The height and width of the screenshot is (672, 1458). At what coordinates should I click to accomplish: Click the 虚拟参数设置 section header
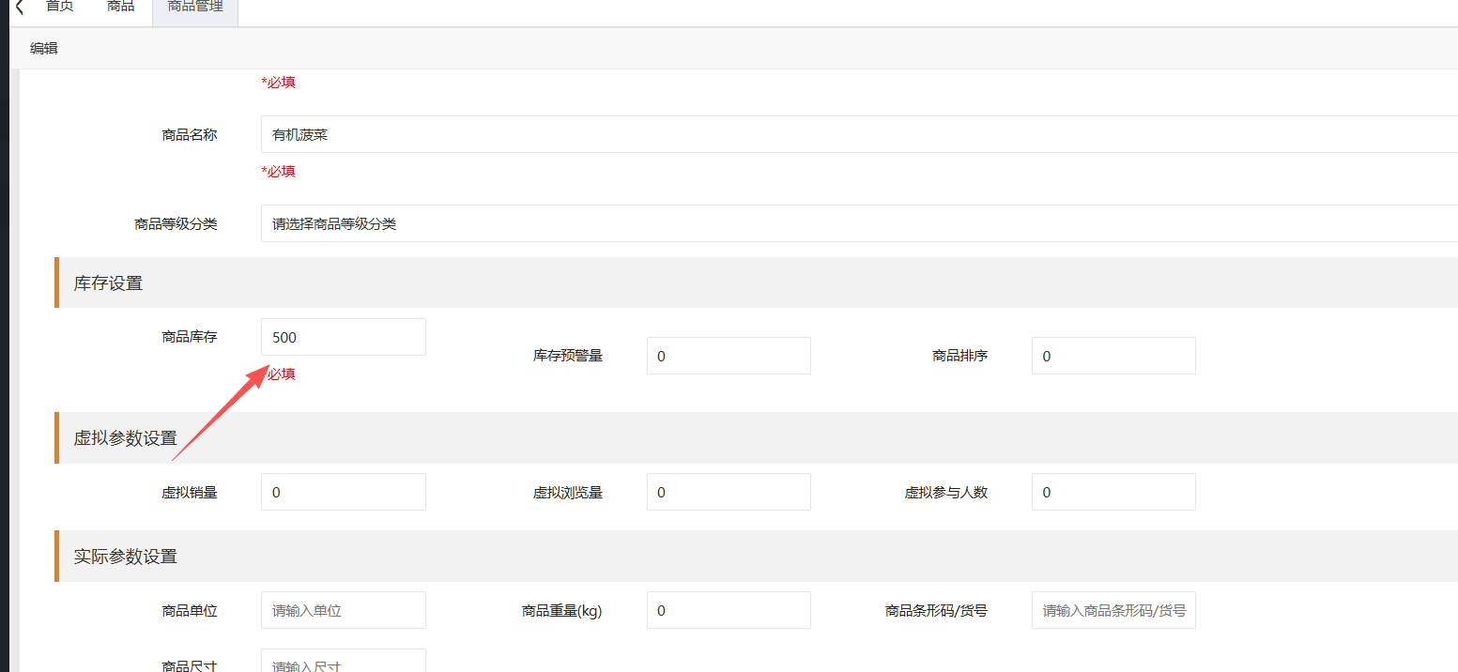[126, 438]
